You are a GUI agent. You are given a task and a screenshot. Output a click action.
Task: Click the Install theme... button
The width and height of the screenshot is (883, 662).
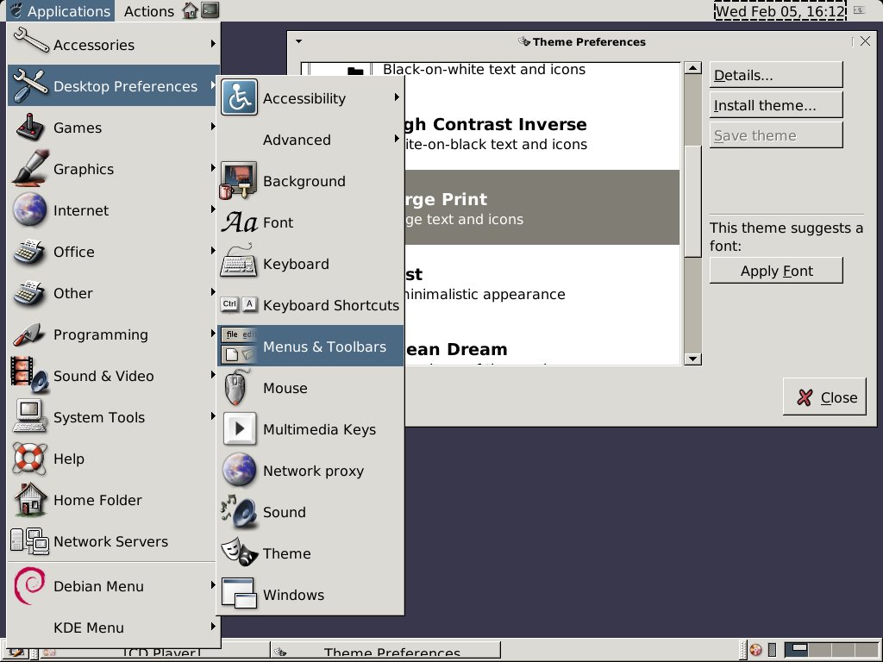click(x=776, y=105)
